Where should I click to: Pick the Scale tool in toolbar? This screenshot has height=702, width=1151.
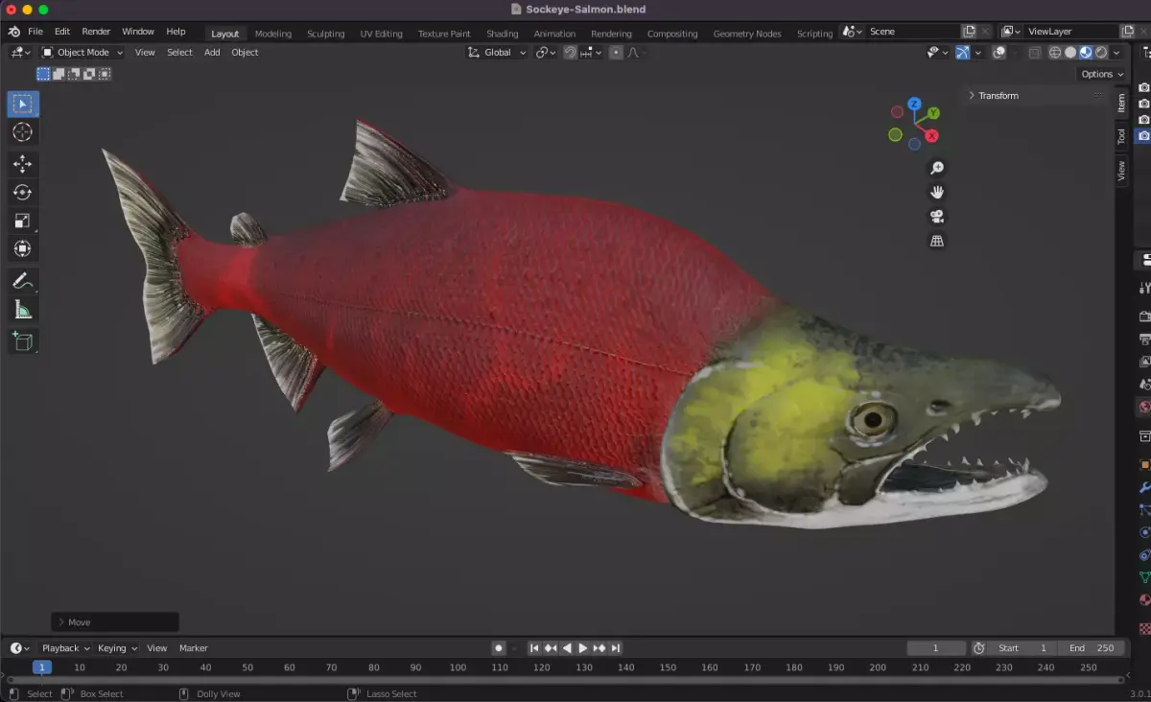(23, 221)
